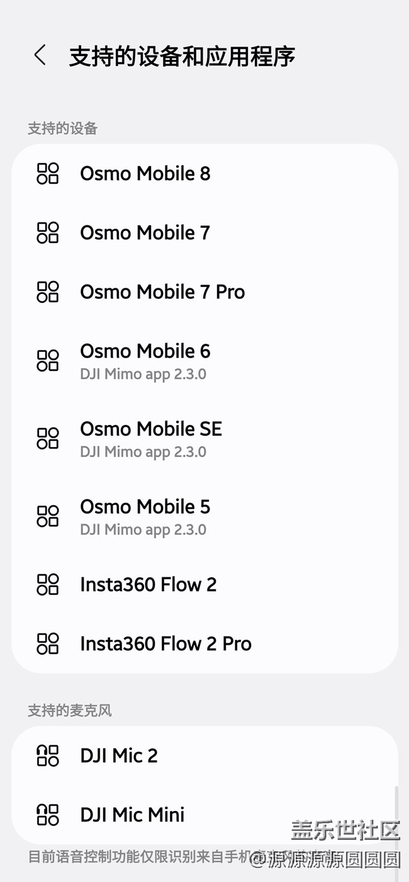Select the DJI Mic Mini entry
Image resolution: width=409 pixels, height=882 pixels.
(132, 815)
